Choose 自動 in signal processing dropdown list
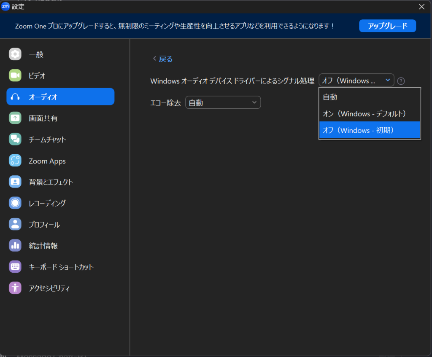The width and height of the screenshot is (432, 357). click(370, 97)
